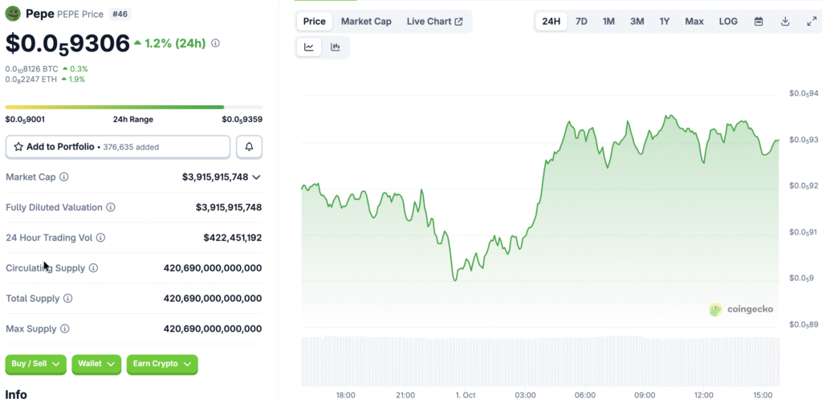Click Market Cap info icon
Image resolution: width=822 pixels, height=403 pixels.
(x=64, y=177)
